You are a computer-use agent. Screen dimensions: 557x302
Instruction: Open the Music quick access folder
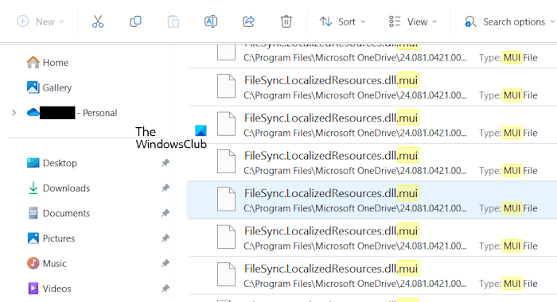pyautogui.click(x=55, y=263)
